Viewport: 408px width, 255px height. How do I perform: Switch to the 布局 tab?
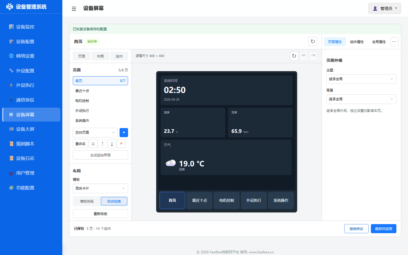point(100,56)
